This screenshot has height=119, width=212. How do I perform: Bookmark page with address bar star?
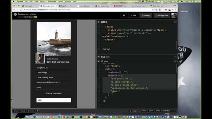pos(153,10)
